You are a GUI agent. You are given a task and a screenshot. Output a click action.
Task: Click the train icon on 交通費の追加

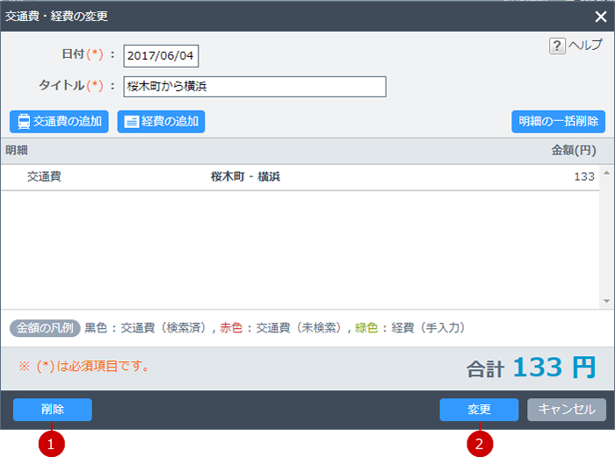click(x=23, y=122)
